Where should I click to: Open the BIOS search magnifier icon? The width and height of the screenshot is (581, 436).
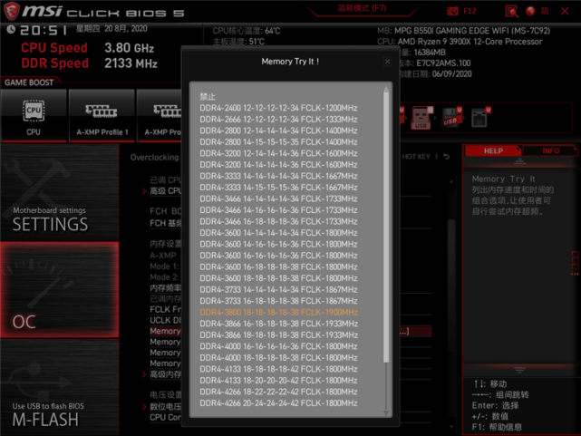(x=511, y=11)
